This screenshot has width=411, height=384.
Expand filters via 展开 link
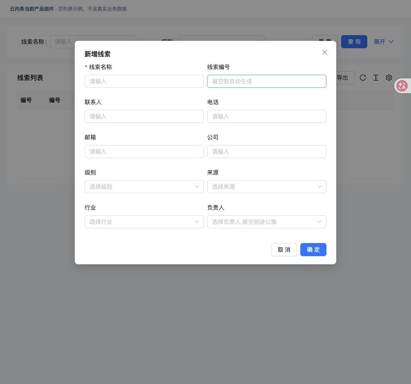pos(383,42)
